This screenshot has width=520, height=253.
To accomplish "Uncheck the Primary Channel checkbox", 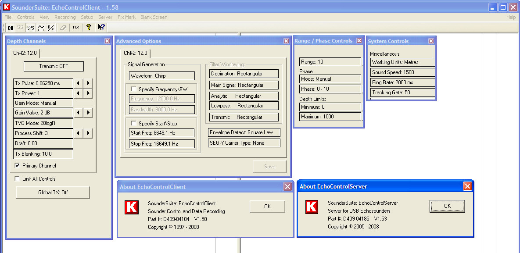I will (x=18, y=166).
